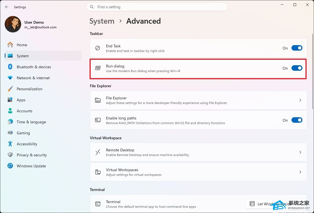Click the back arrow icon
This screenshot has height=213, width=314.
(7, 7)
